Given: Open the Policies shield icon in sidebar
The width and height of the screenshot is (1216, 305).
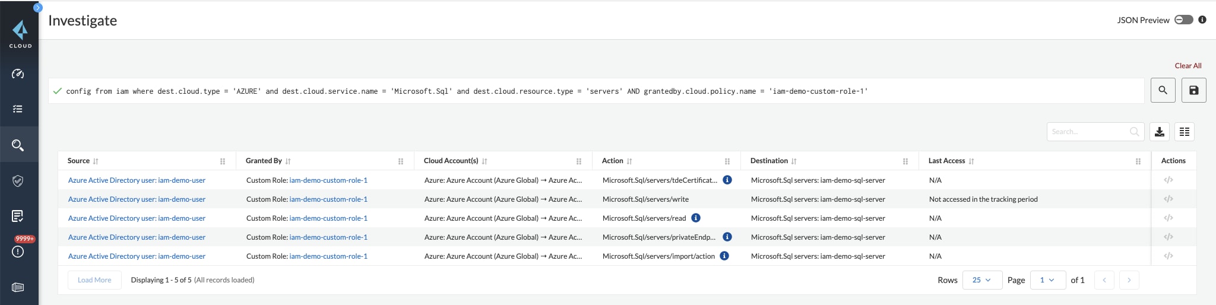Looking at the screenshot, I should 18,181.
